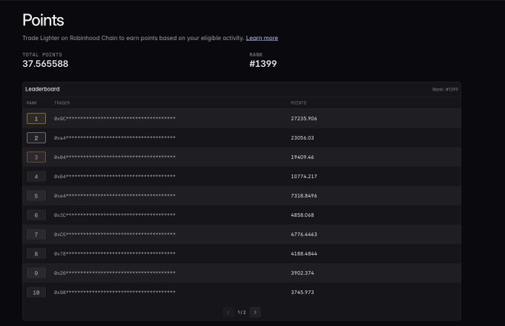Click the total points value 37.565588
The width and height of the screenshot is (505, 326).
pyautogui.click(x=45, y=64)
